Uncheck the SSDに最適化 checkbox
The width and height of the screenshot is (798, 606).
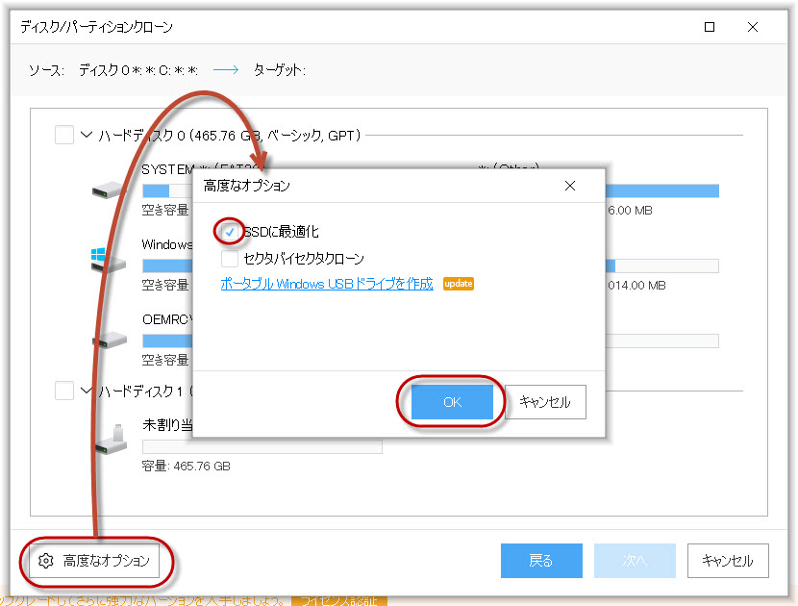click(x=230, y=232)
